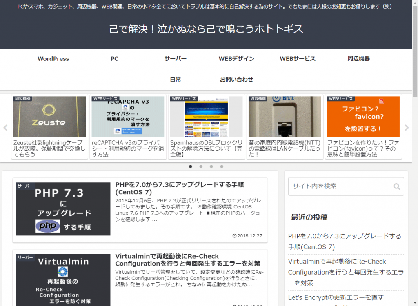The image size is (418, 306).
Task: Click the carousel next arrow
Action: pyautogui.click(x=407, y=127)
